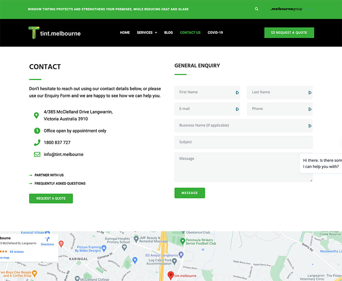
Task: Click the green Request a Quote button below the FAQ link
Action: [51, 198]
